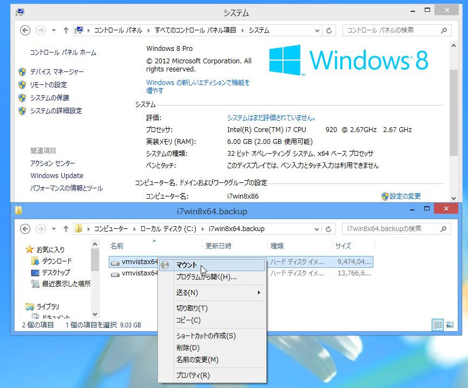468x388 pixels.
Task: Click System window vertical scrollbar down arrow
Action: [x=454, y=198]
